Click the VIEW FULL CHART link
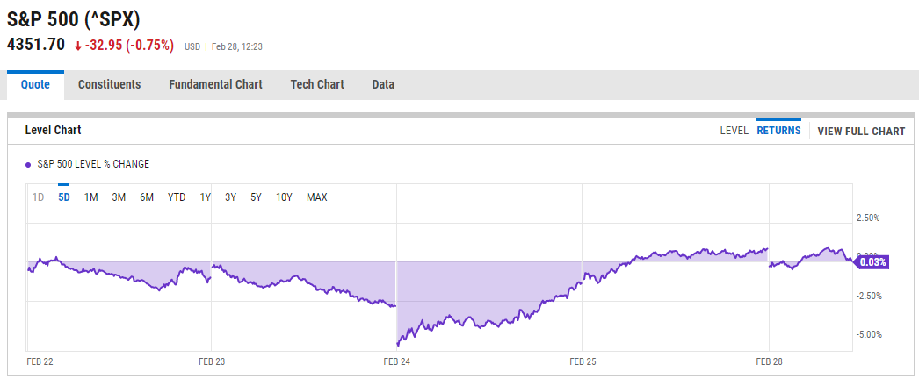 tap(860, 132)
